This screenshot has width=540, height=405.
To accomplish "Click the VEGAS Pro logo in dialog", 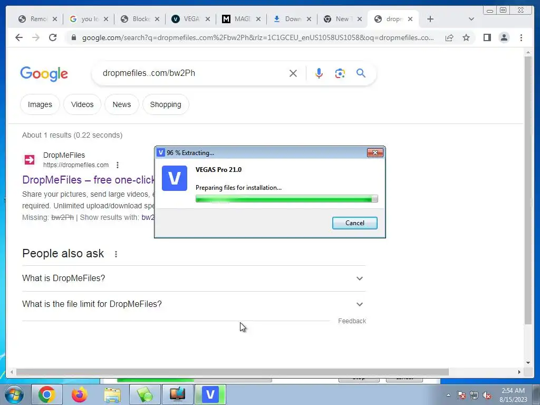I will pyautogui.click(x=175, y=178).
